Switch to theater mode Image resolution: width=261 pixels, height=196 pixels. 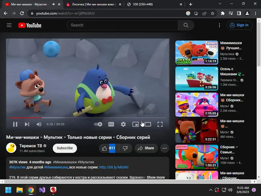tap(148, 124)
